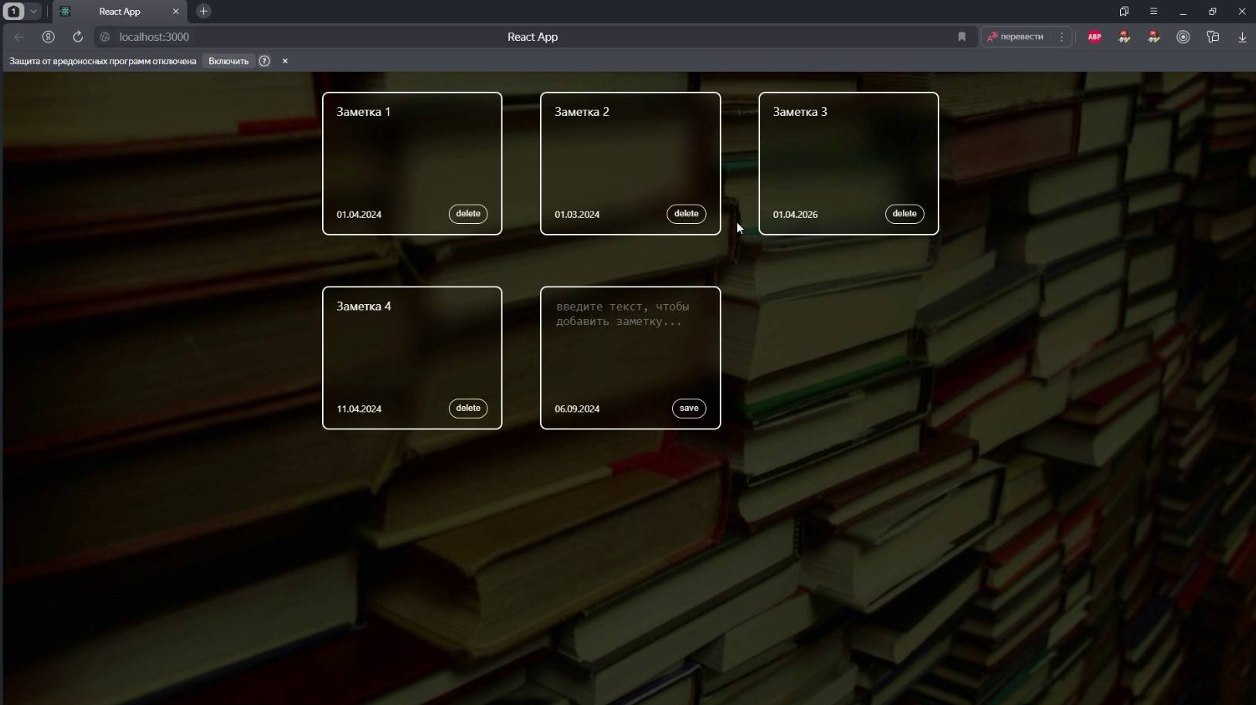Click the site info icon in address bar
This screenshot has height=705, width=1256.
(x=105, y=37)
